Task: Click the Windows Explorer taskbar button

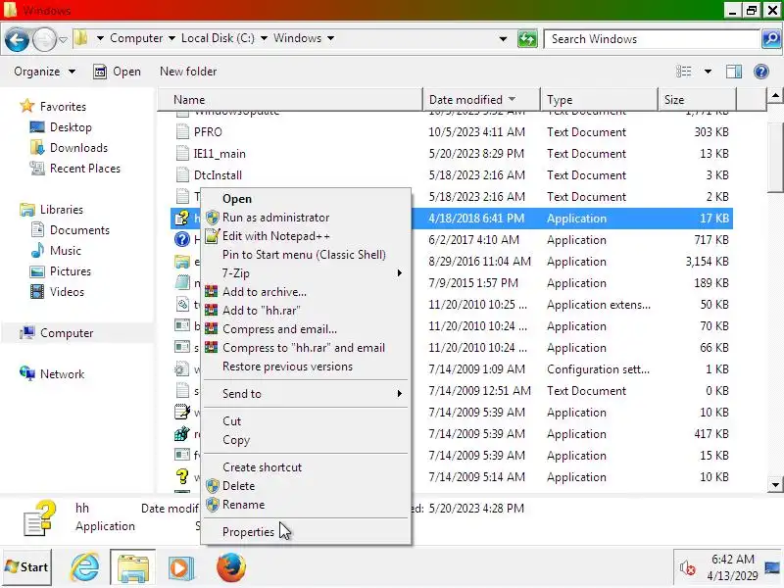Action: 133,567
